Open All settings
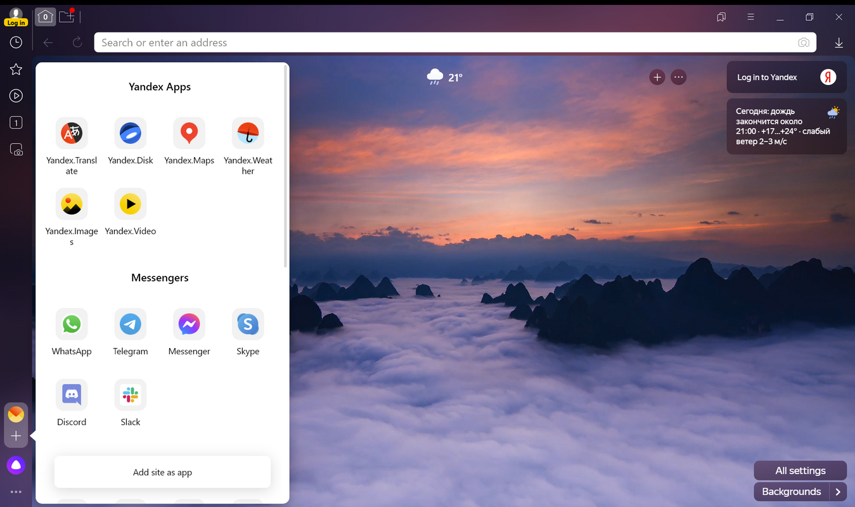855x507 pixels. pos(800,471)
